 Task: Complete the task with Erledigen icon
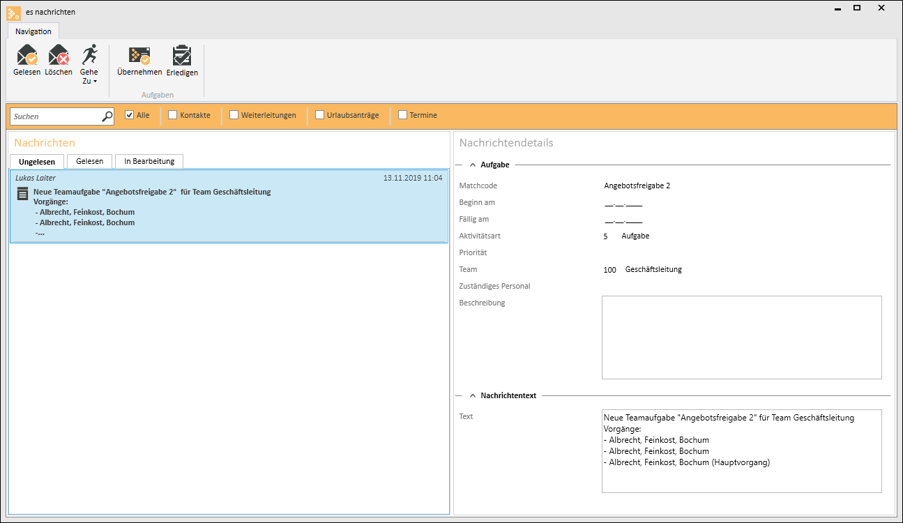coord(182,61)
